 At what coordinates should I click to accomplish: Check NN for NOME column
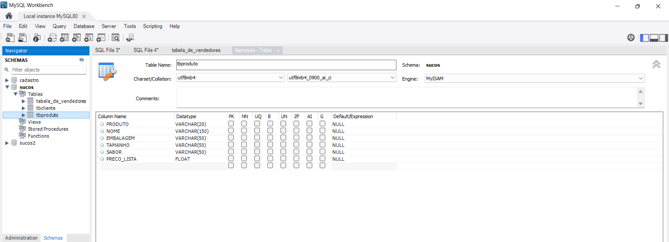[x=244, y=131]
